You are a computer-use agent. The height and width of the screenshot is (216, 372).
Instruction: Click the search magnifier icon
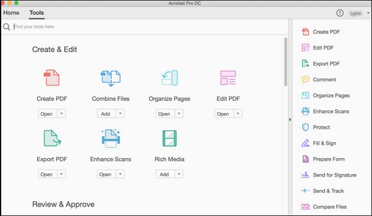tap(6, 27)
